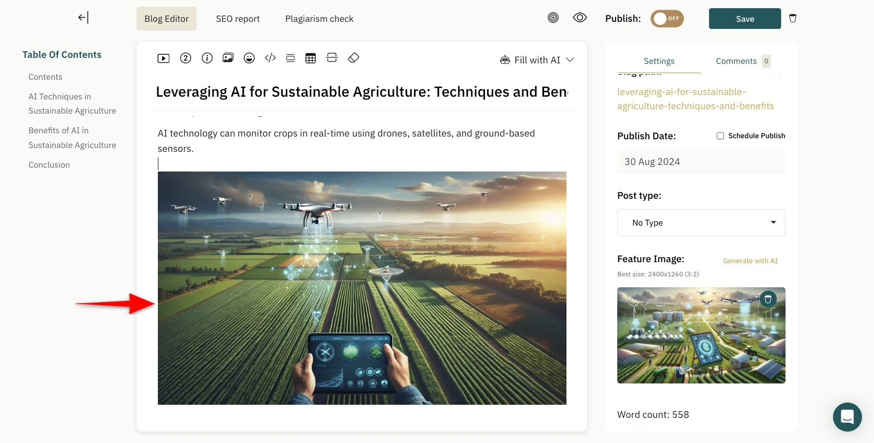
Task: Insert a code block
Action: pos(270,58)
